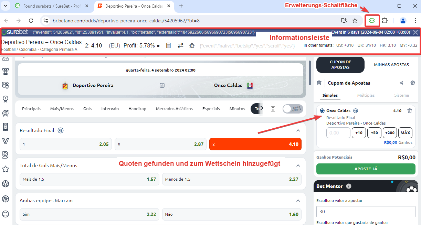Click the +2 badge beside Once Caldas
This screenshot has width=421, height=225.
click(356, 111)
